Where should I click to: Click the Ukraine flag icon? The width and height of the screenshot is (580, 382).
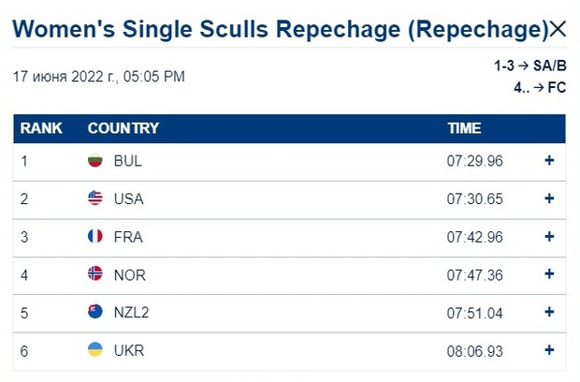[95, 350]
